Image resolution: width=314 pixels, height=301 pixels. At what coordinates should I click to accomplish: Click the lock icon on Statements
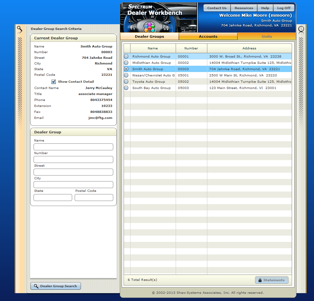click(260, 280)
